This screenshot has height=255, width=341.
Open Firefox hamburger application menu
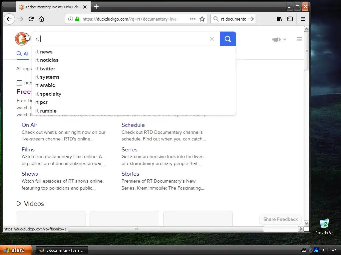(303, 19)
